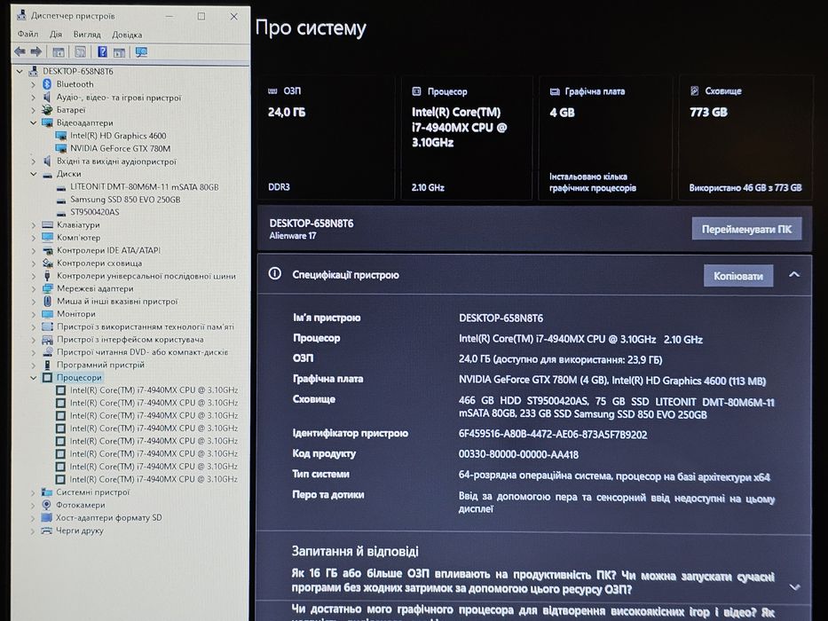Click the Help question-mark toolbar icon

pyautogui.click(x=102, y=51)
